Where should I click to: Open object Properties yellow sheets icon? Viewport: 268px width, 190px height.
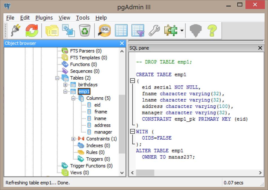[x=52, y=31]
